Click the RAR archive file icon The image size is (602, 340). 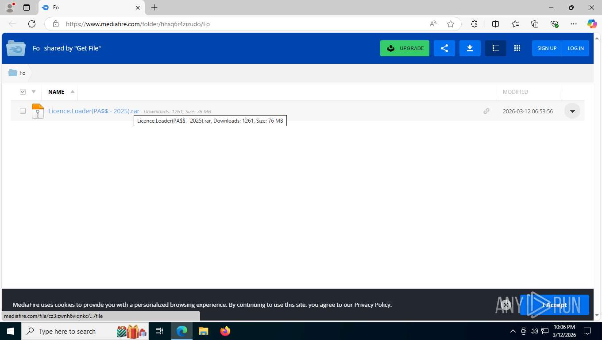pyautogui.click(x=38, y=111)
